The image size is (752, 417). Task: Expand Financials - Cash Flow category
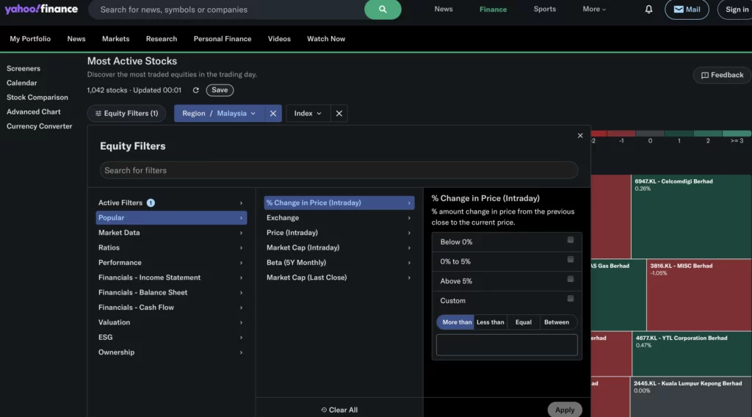(171, 307)
